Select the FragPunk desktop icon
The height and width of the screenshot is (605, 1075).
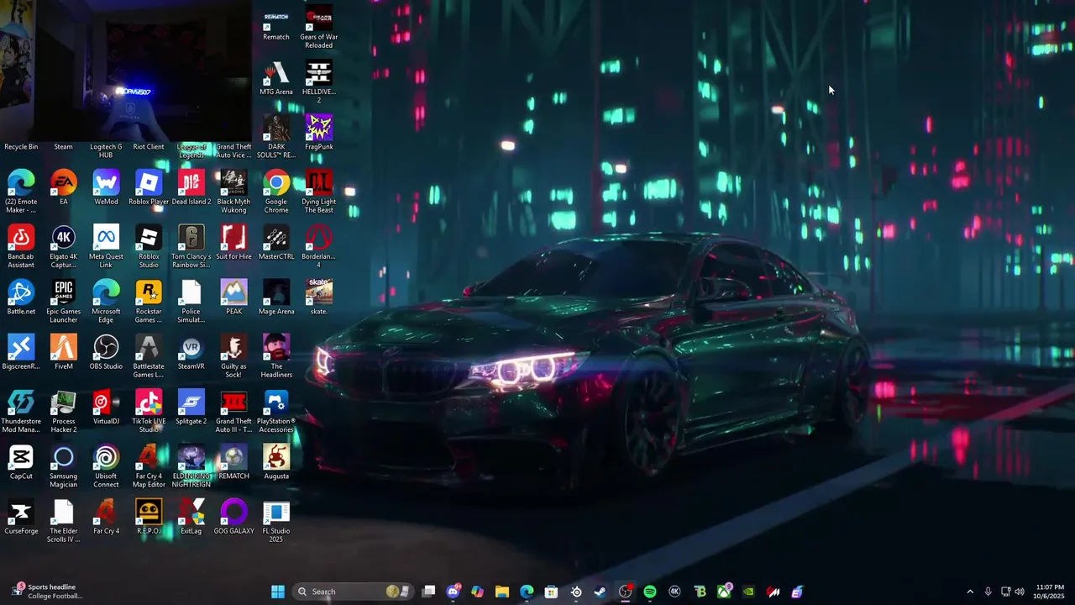[x=319, y=132]
